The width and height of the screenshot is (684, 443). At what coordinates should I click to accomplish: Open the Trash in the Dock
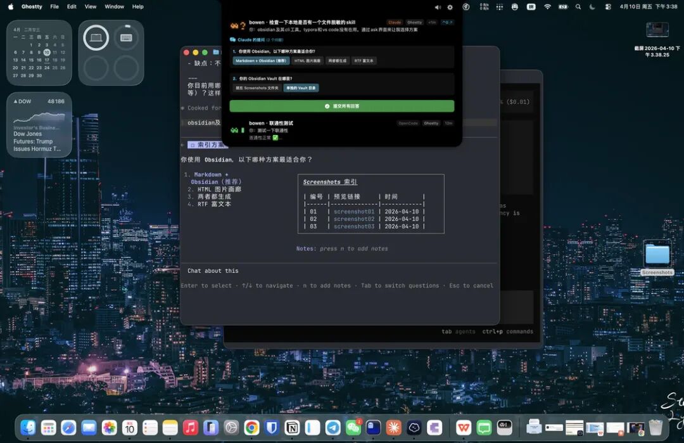[x=655, y=428]
